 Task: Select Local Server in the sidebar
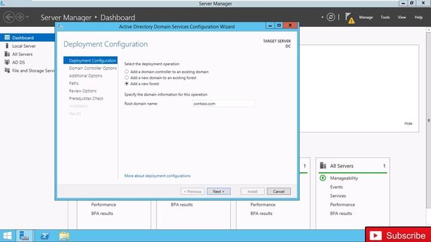(x=24, y=46)
